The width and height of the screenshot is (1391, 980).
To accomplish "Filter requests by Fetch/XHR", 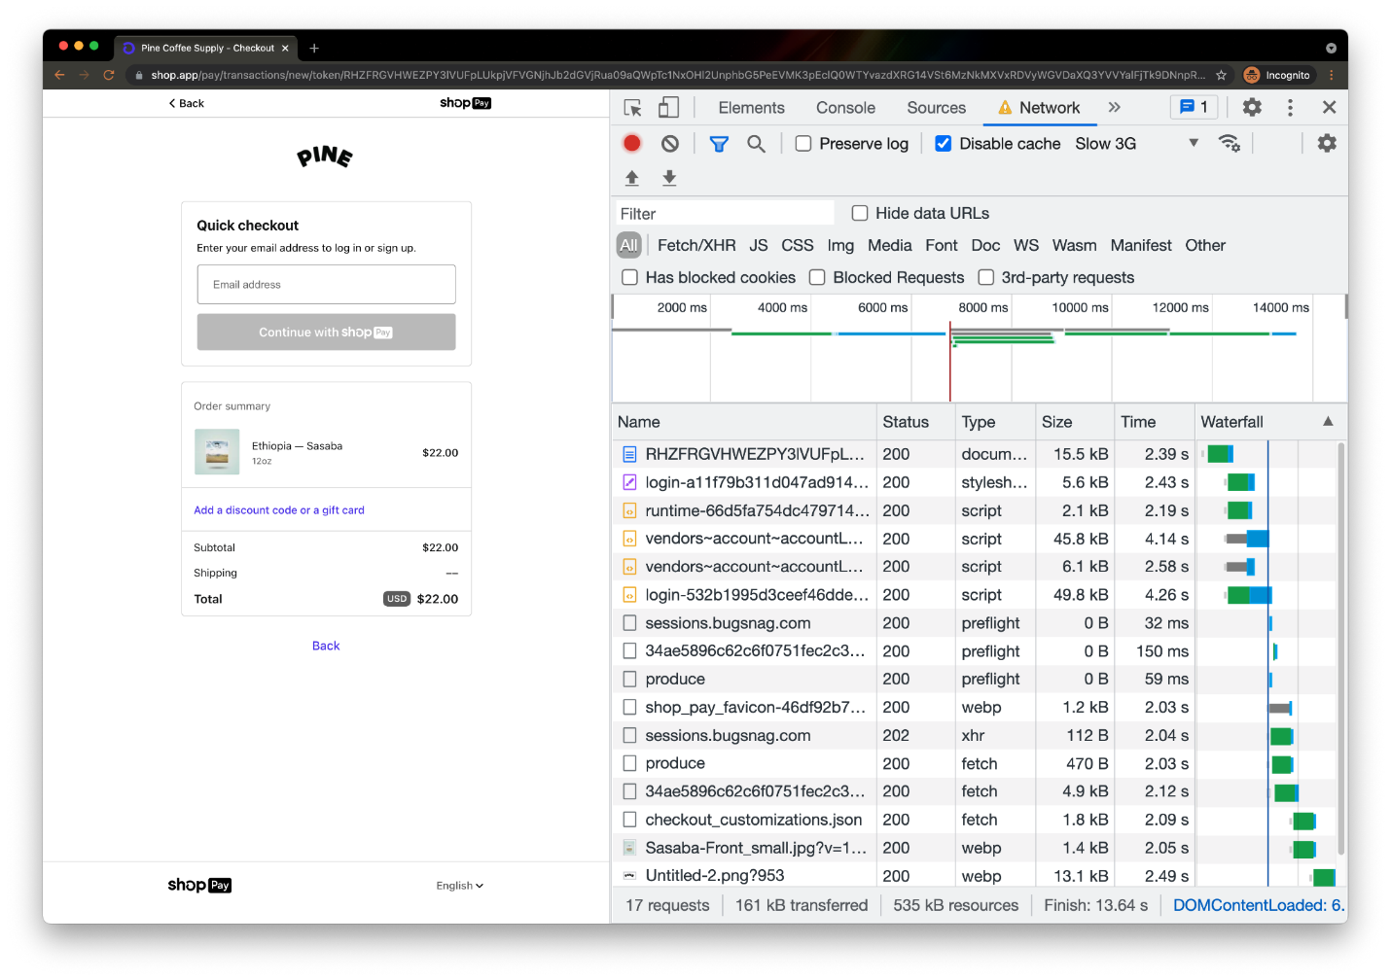I will click(696, 245).
